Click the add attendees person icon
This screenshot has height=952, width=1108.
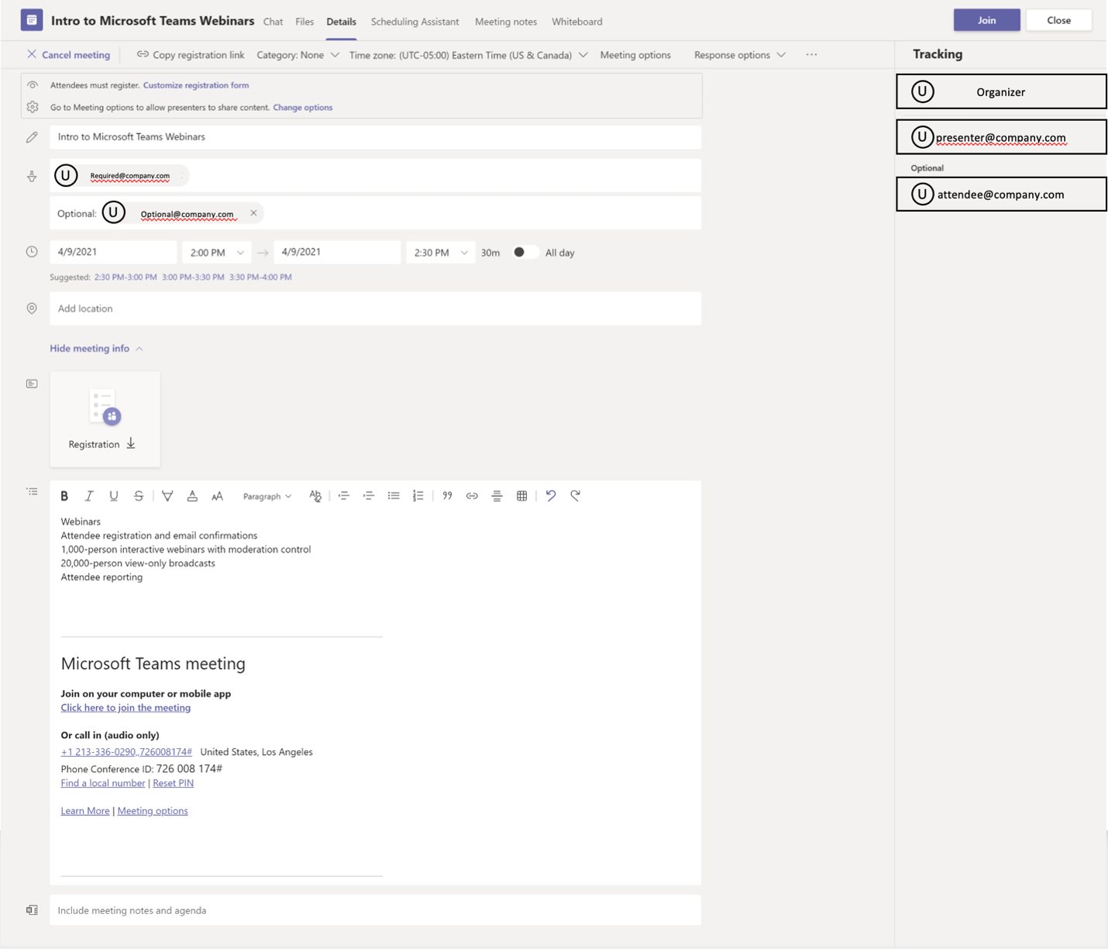(32, 177)
